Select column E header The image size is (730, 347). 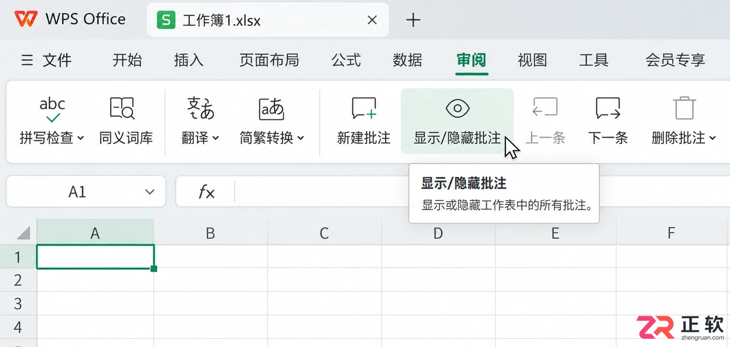pyautogui.click(x=556, y=232)
